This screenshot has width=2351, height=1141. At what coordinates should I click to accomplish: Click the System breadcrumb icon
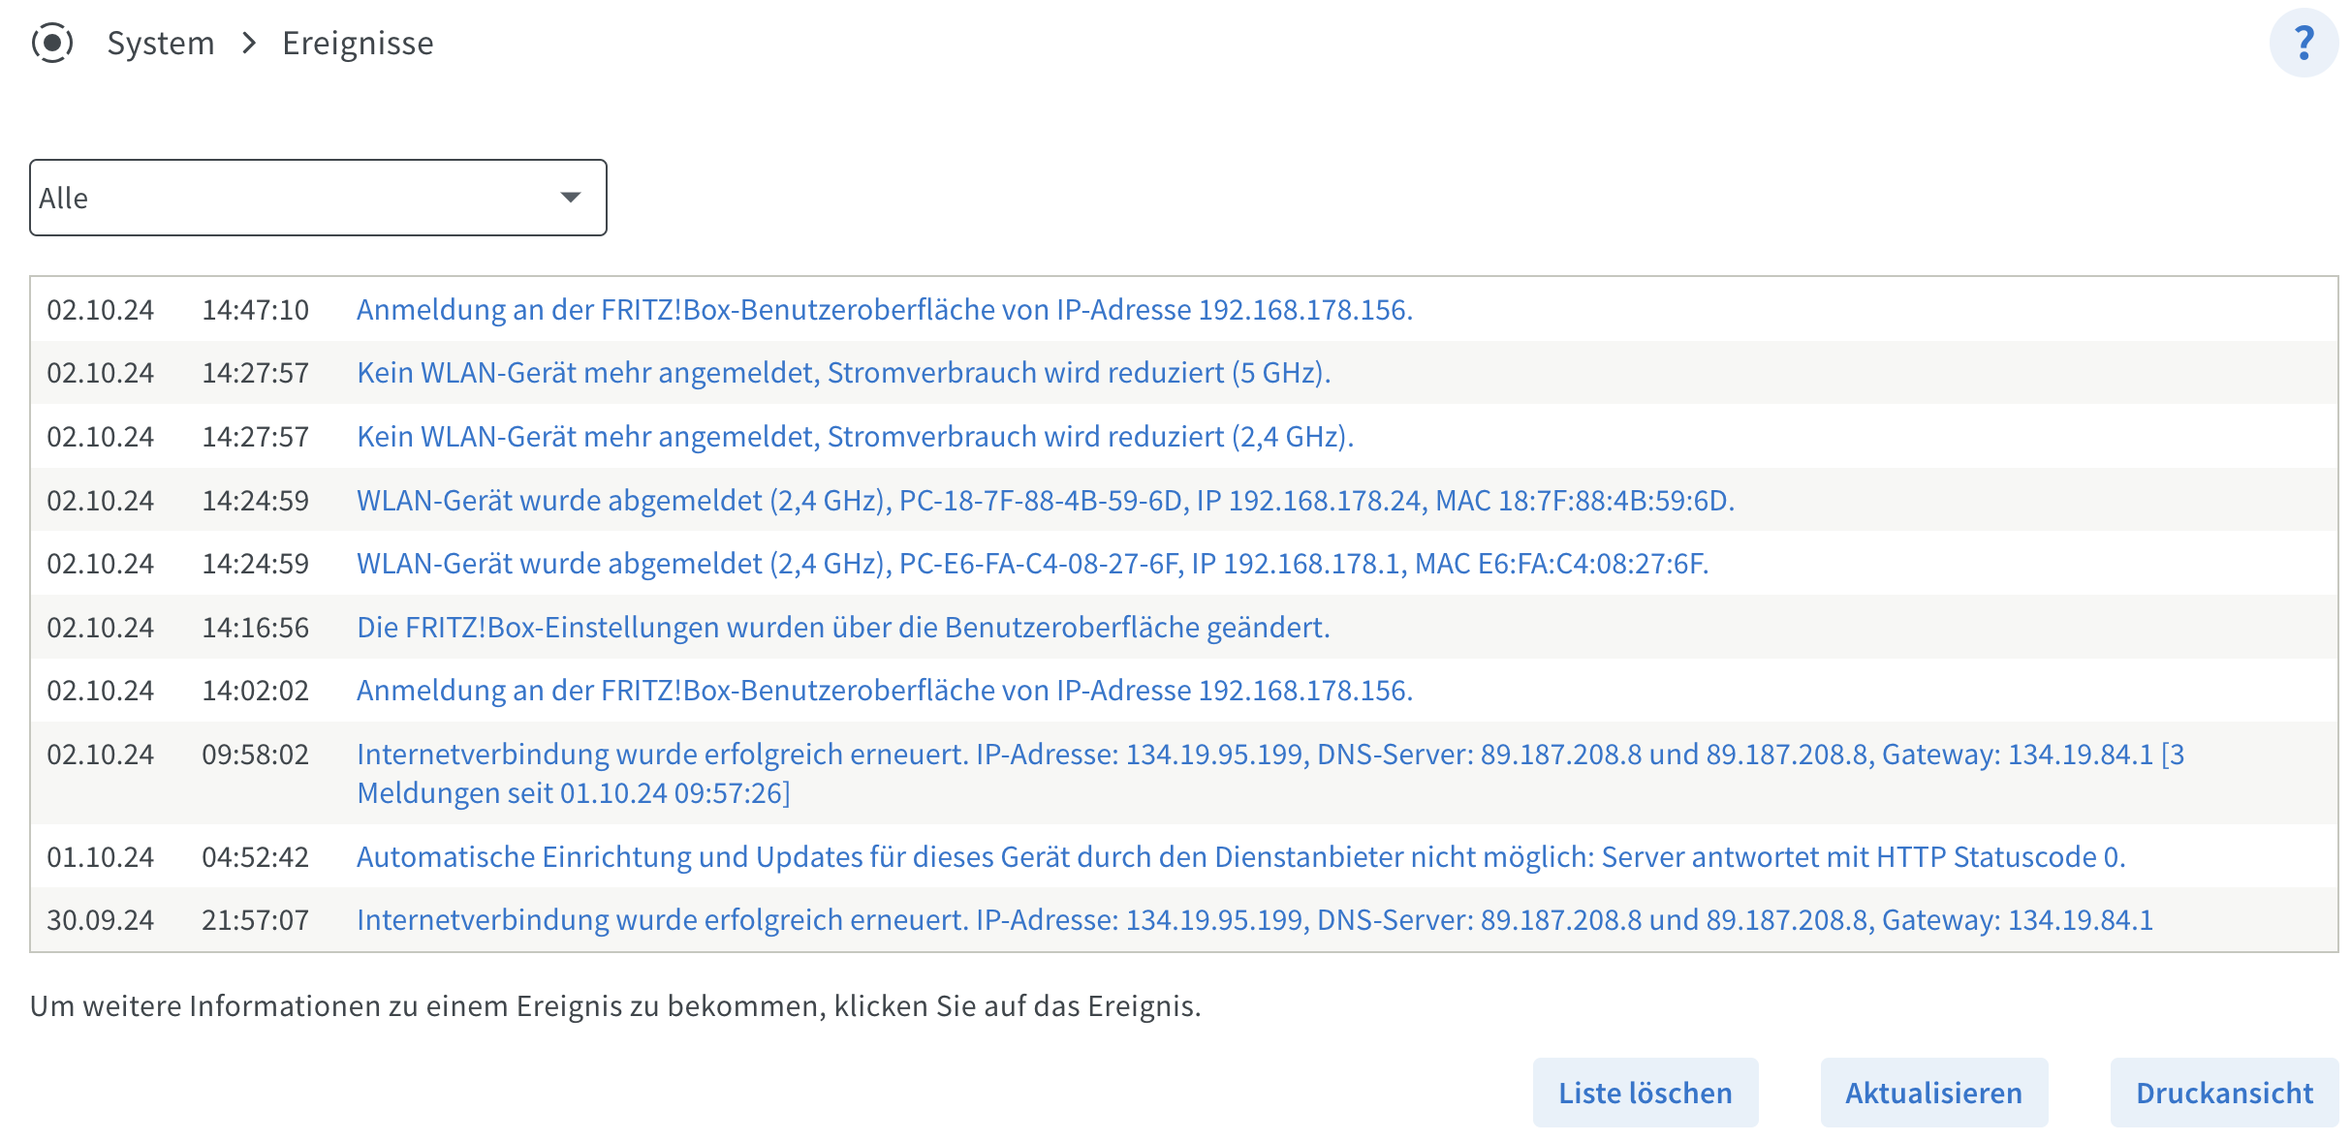(x=52, y=43)
